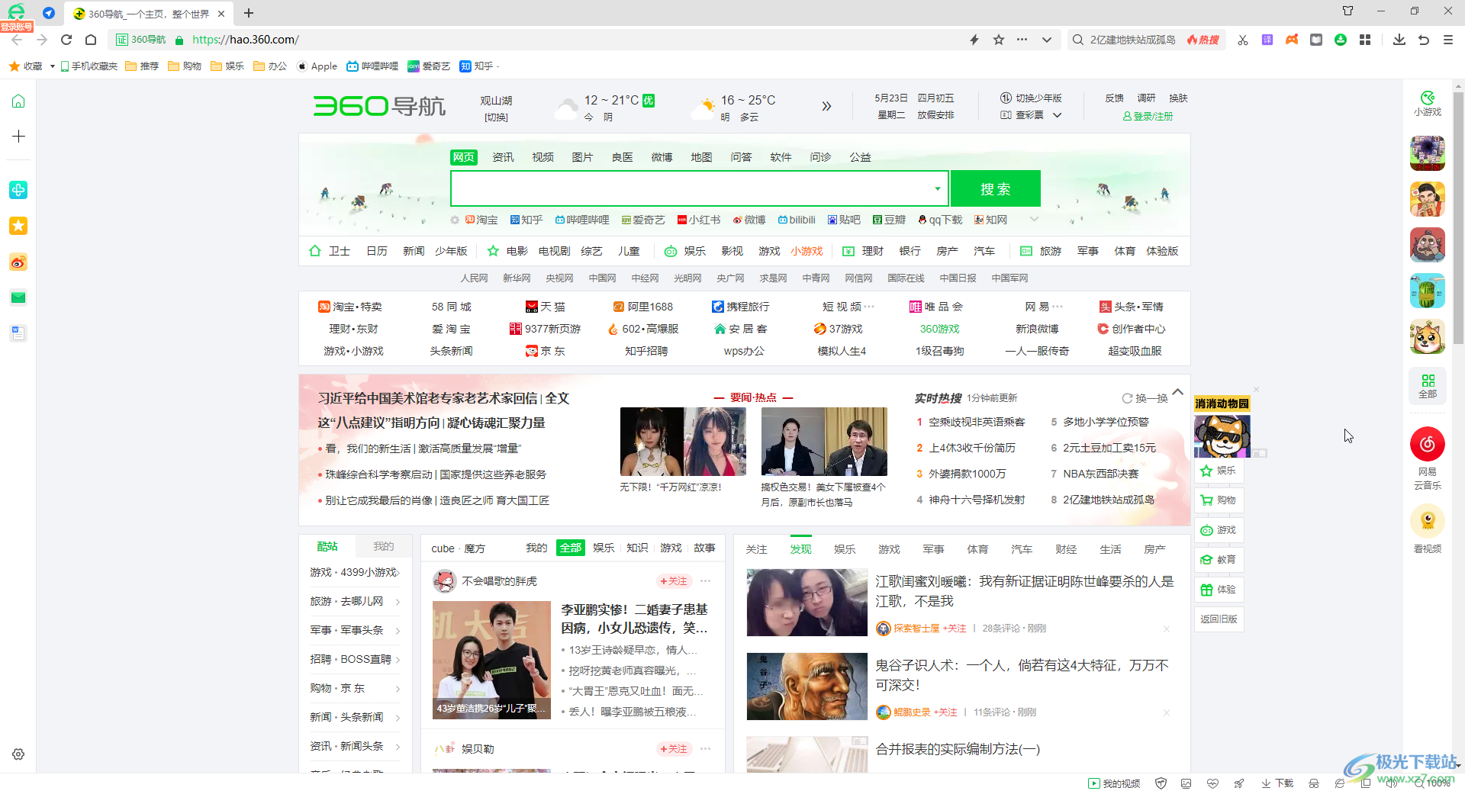Click 下载 in status bar

[x=1277, y=783]
